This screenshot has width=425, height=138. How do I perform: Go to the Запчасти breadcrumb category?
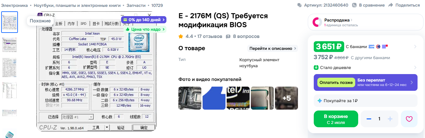point(136,5)
